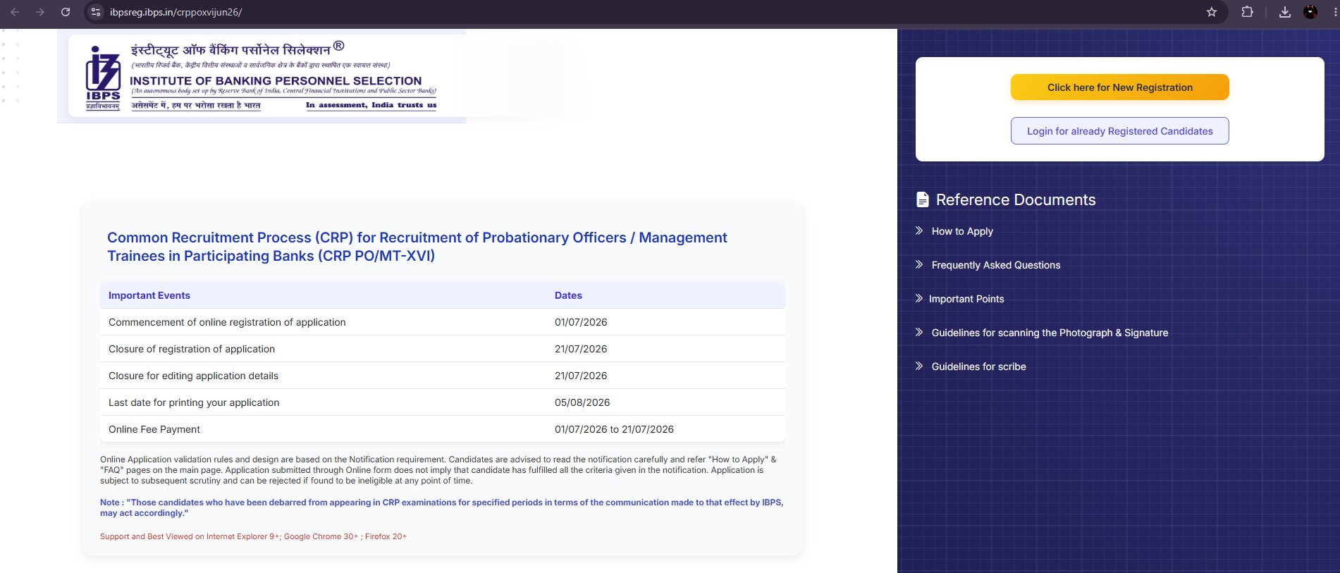Click chevron beside How to Apply
1340x573 pixels.
(919, 230)
